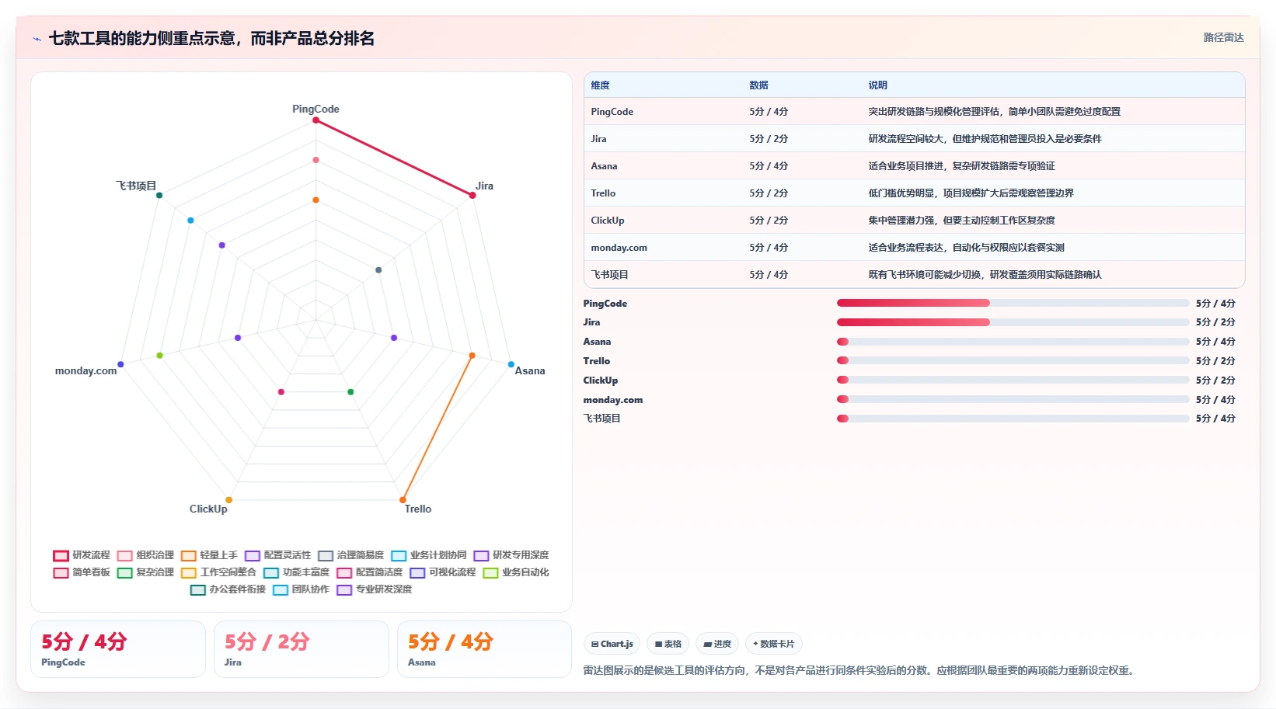
Task: Select the Asana row in the table
Action: pyautogui.click(x=914, y=166)
